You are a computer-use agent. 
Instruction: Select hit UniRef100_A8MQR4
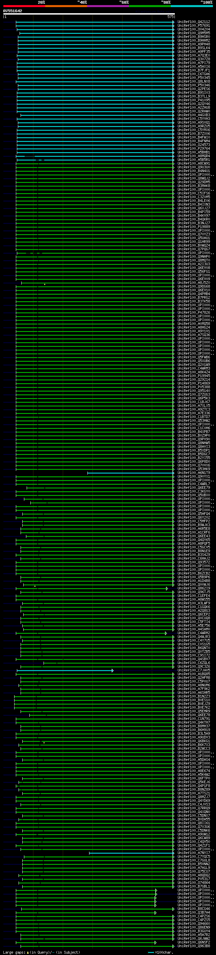pyautogui.click(x=194, y=156)
